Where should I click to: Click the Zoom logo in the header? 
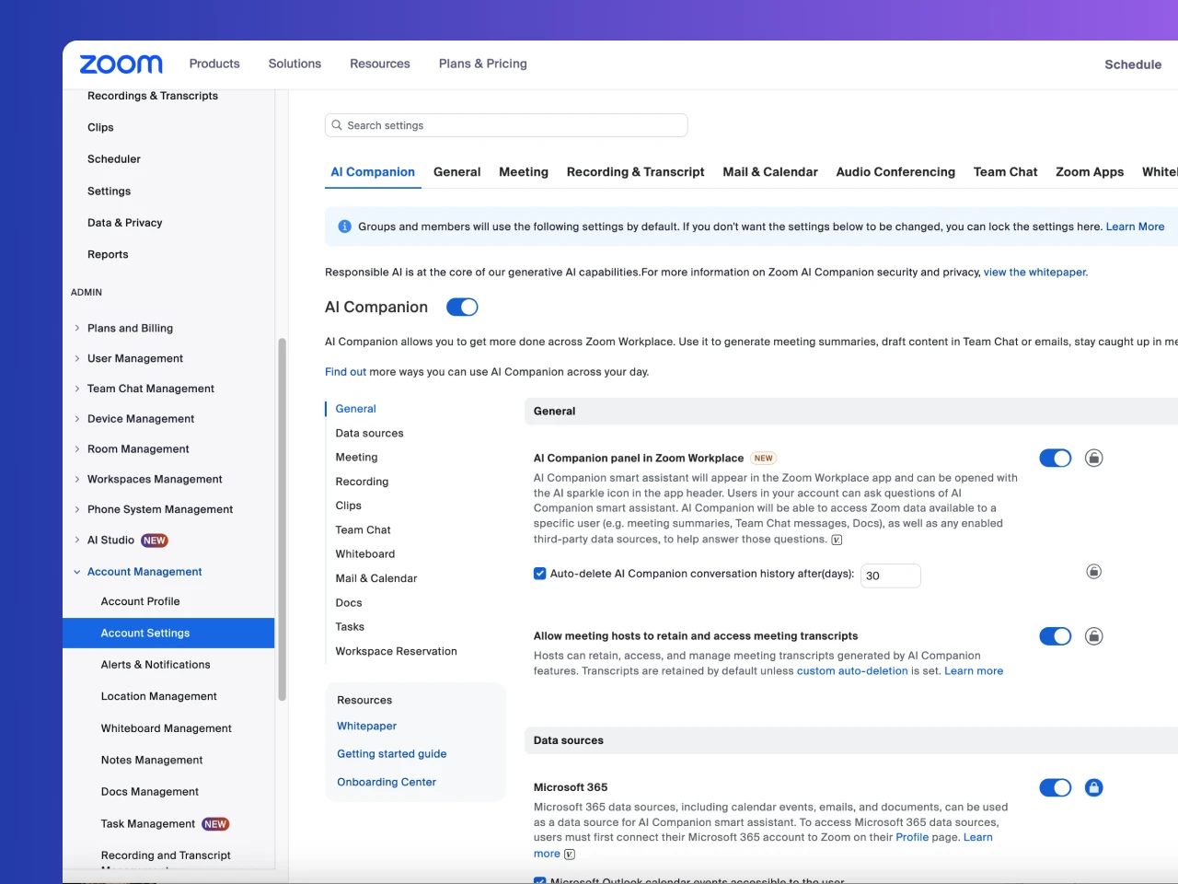(x=120, y=64)
